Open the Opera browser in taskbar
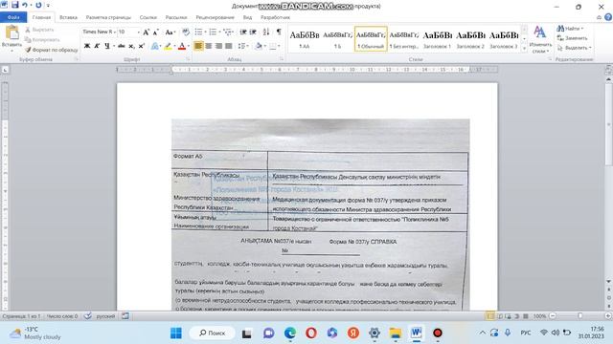This screenshot has width=613, height=344. (x=311, y=333)
